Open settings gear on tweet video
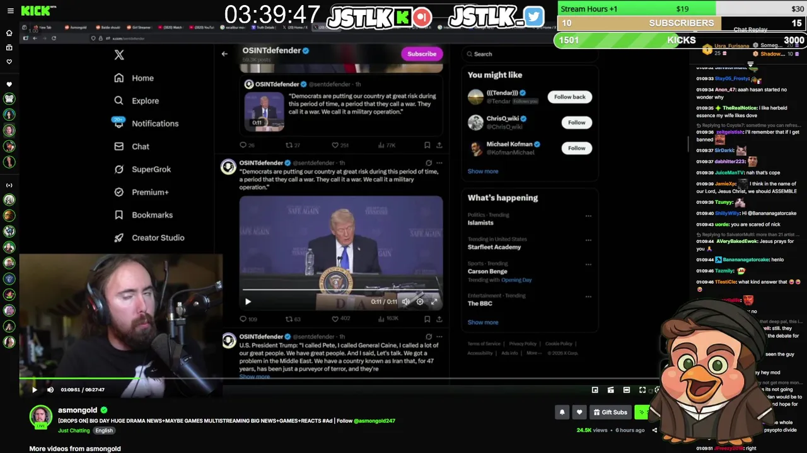The height and width of the screenshot is (453, 807). tap(420, 301)
